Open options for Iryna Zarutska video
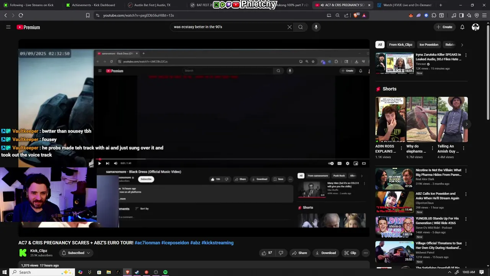 coord(466,55)
